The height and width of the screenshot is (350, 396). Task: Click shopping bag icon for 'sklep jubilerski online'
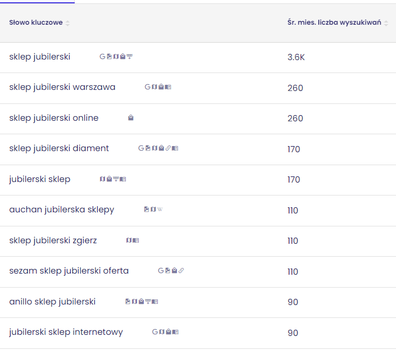(x=131, y=118)
